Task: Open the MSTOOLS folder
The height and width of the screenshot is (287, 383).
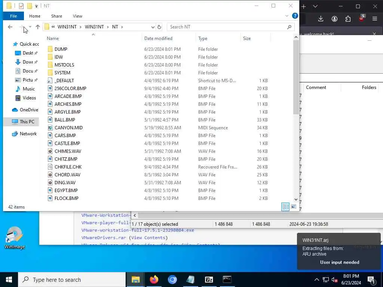Action: [x=64, y=65]
